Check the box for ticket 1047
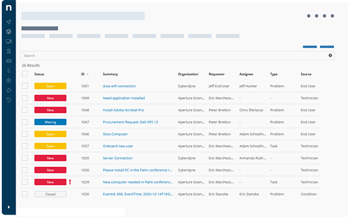The height and width of the screenshot is (217, 350). click(25, 122)
